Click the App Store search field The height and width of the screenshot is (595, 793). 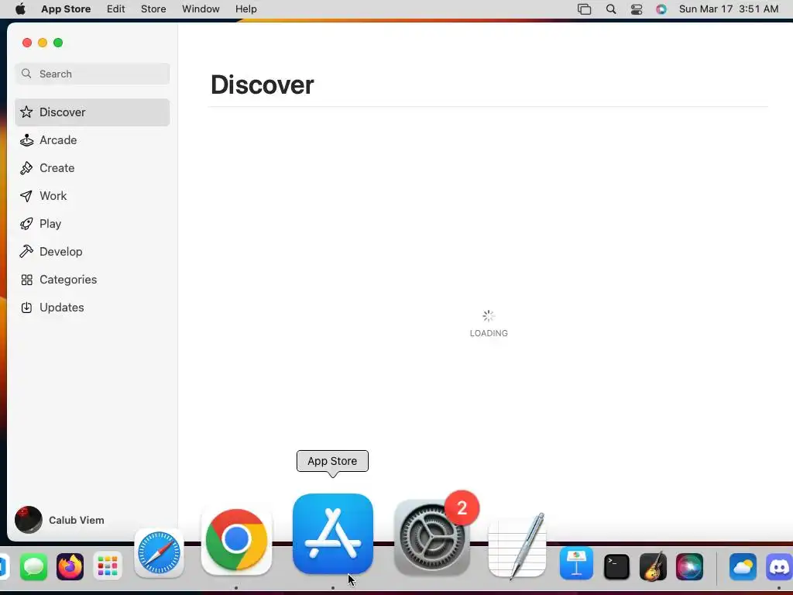(92, 74)
